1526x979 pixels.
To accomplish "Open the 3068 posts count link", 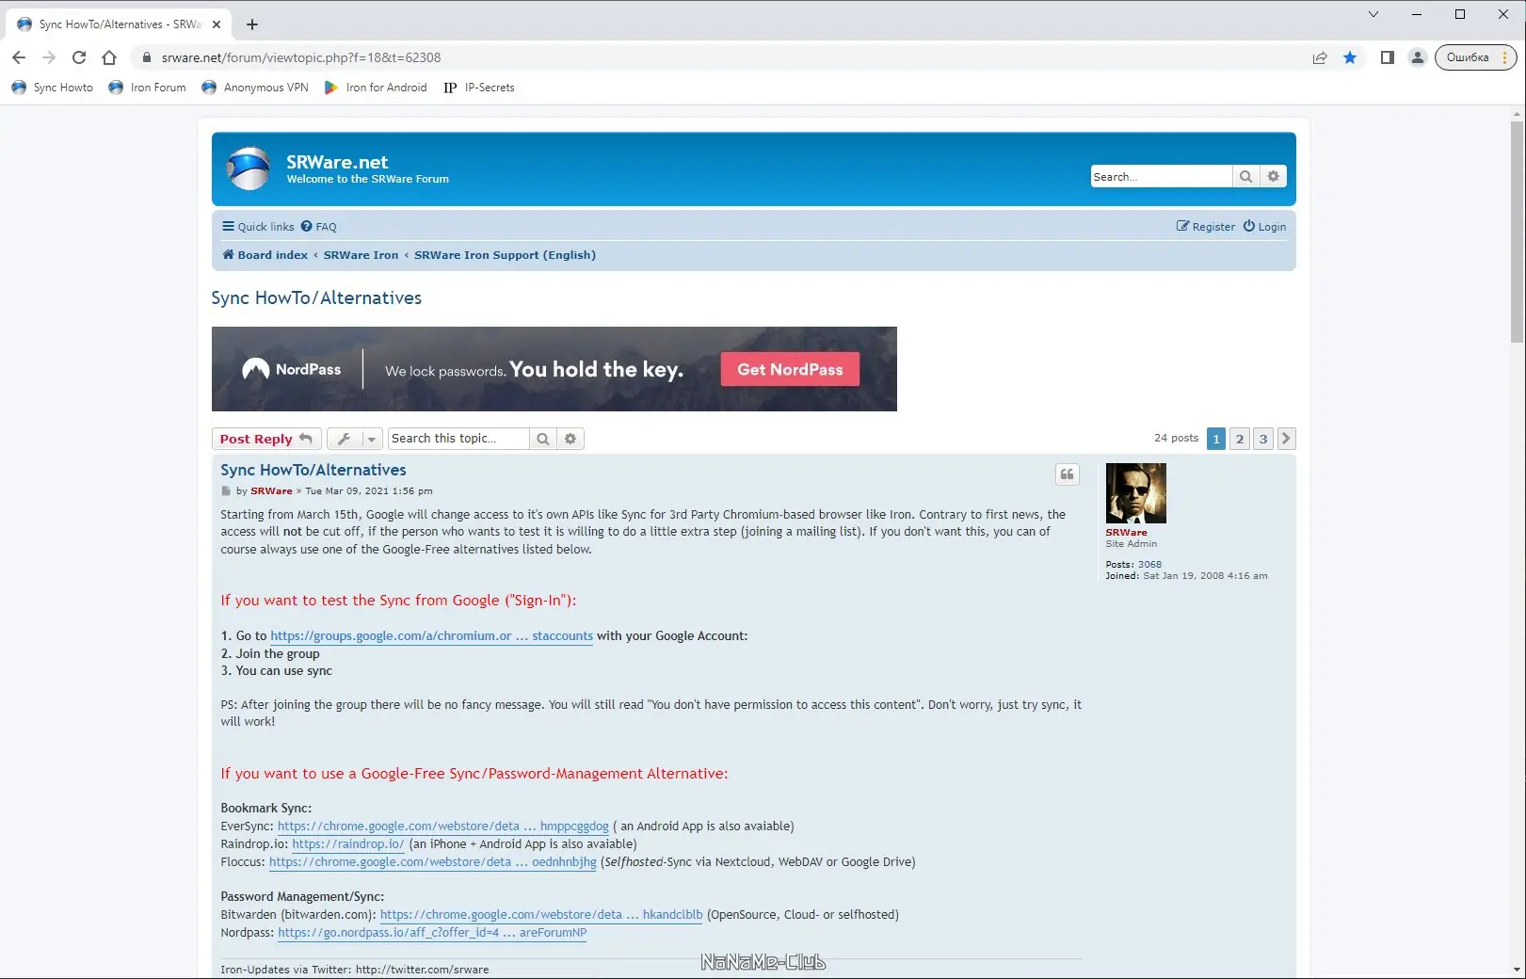I will point(1149,565).
